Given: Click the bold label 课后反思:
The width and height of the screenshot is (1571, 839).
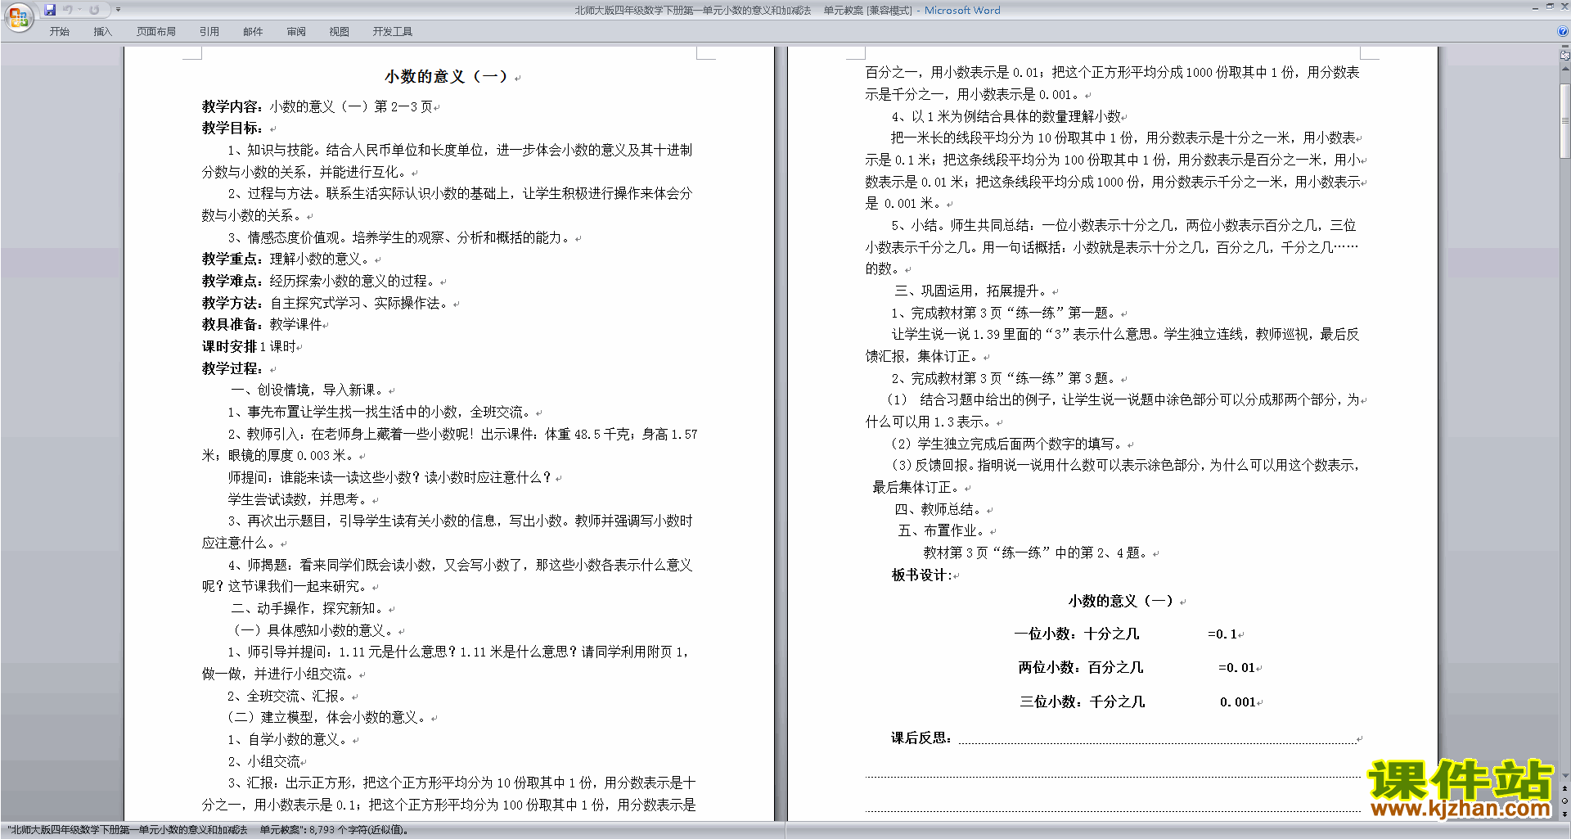Looking at the screenshot, I should (921, 738).
